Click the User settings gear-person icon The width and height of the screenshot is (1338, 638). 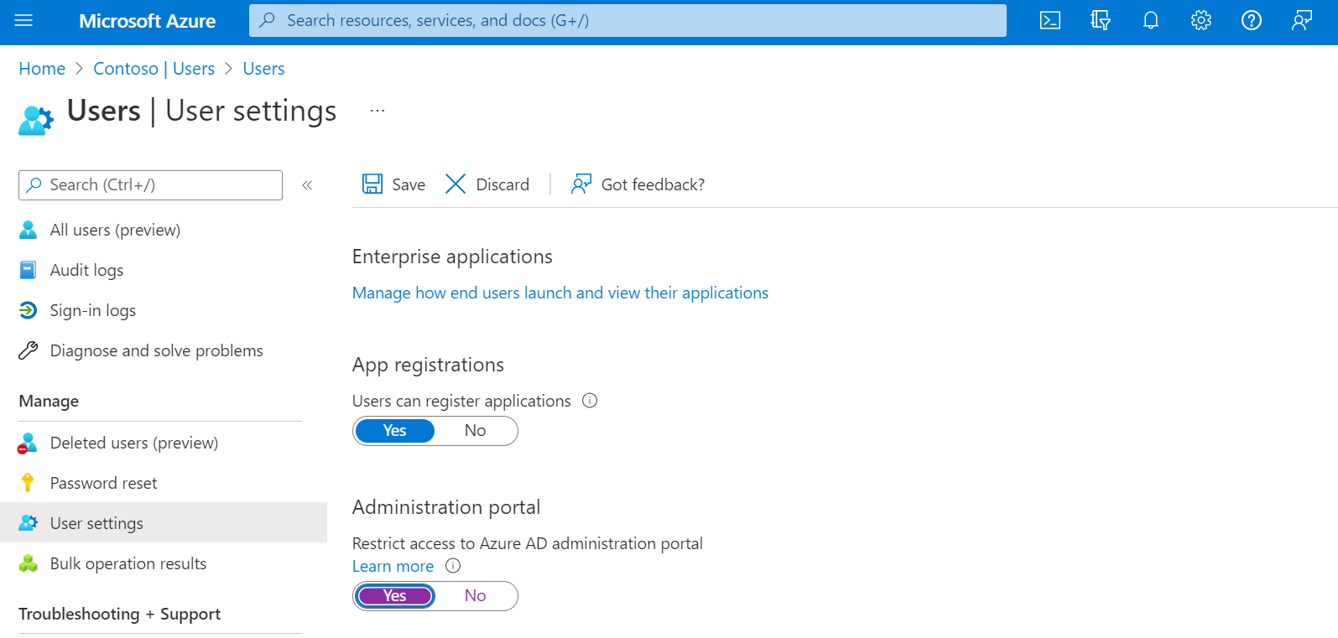point(29,523)
